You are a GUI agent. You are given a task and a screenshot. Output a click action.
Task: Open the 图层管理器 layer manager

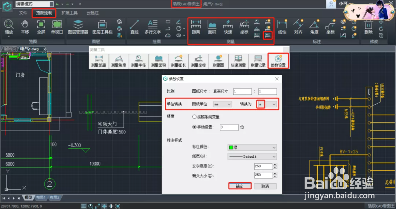click(x=78, y=27)
